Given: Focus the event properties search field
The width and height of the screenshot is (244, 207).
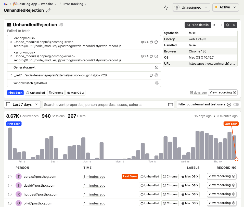Looking at the screenshot, I should [x=105, y=105].
